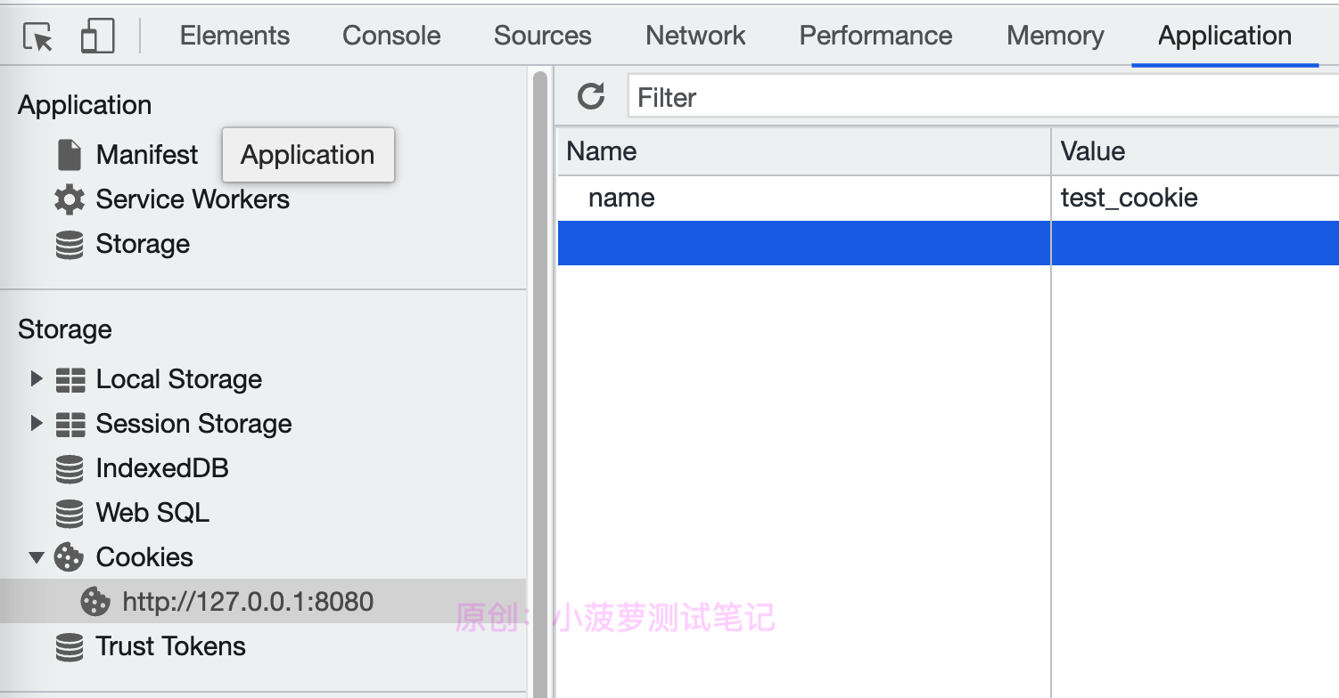Select the Web SQL storage item

coord(152,512)
